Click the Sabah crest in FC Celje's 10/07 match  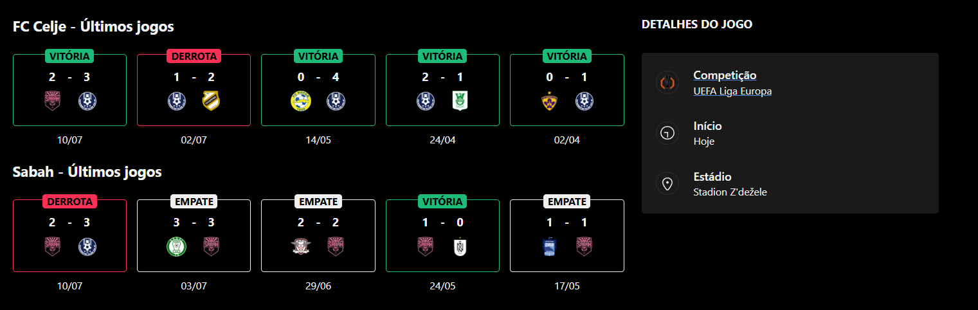coord(52,102)
